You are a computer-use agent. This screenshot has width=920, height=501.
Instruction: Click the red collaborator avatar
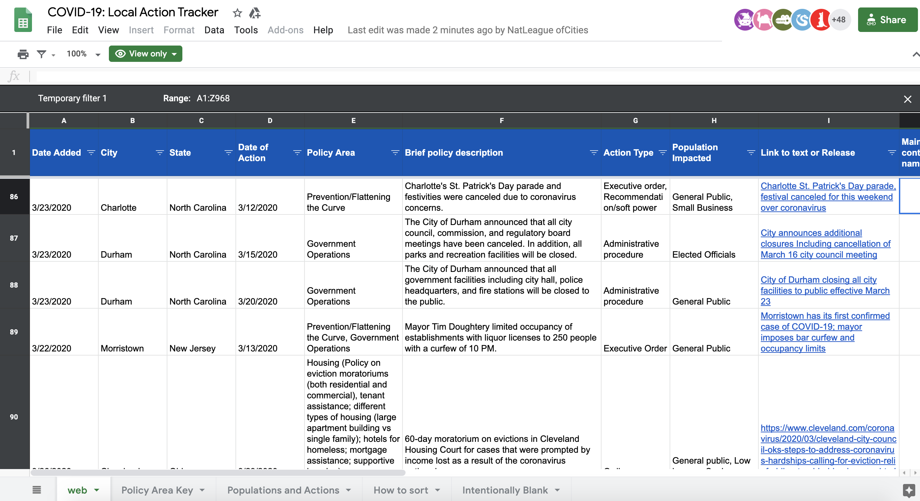pos(821,20)
